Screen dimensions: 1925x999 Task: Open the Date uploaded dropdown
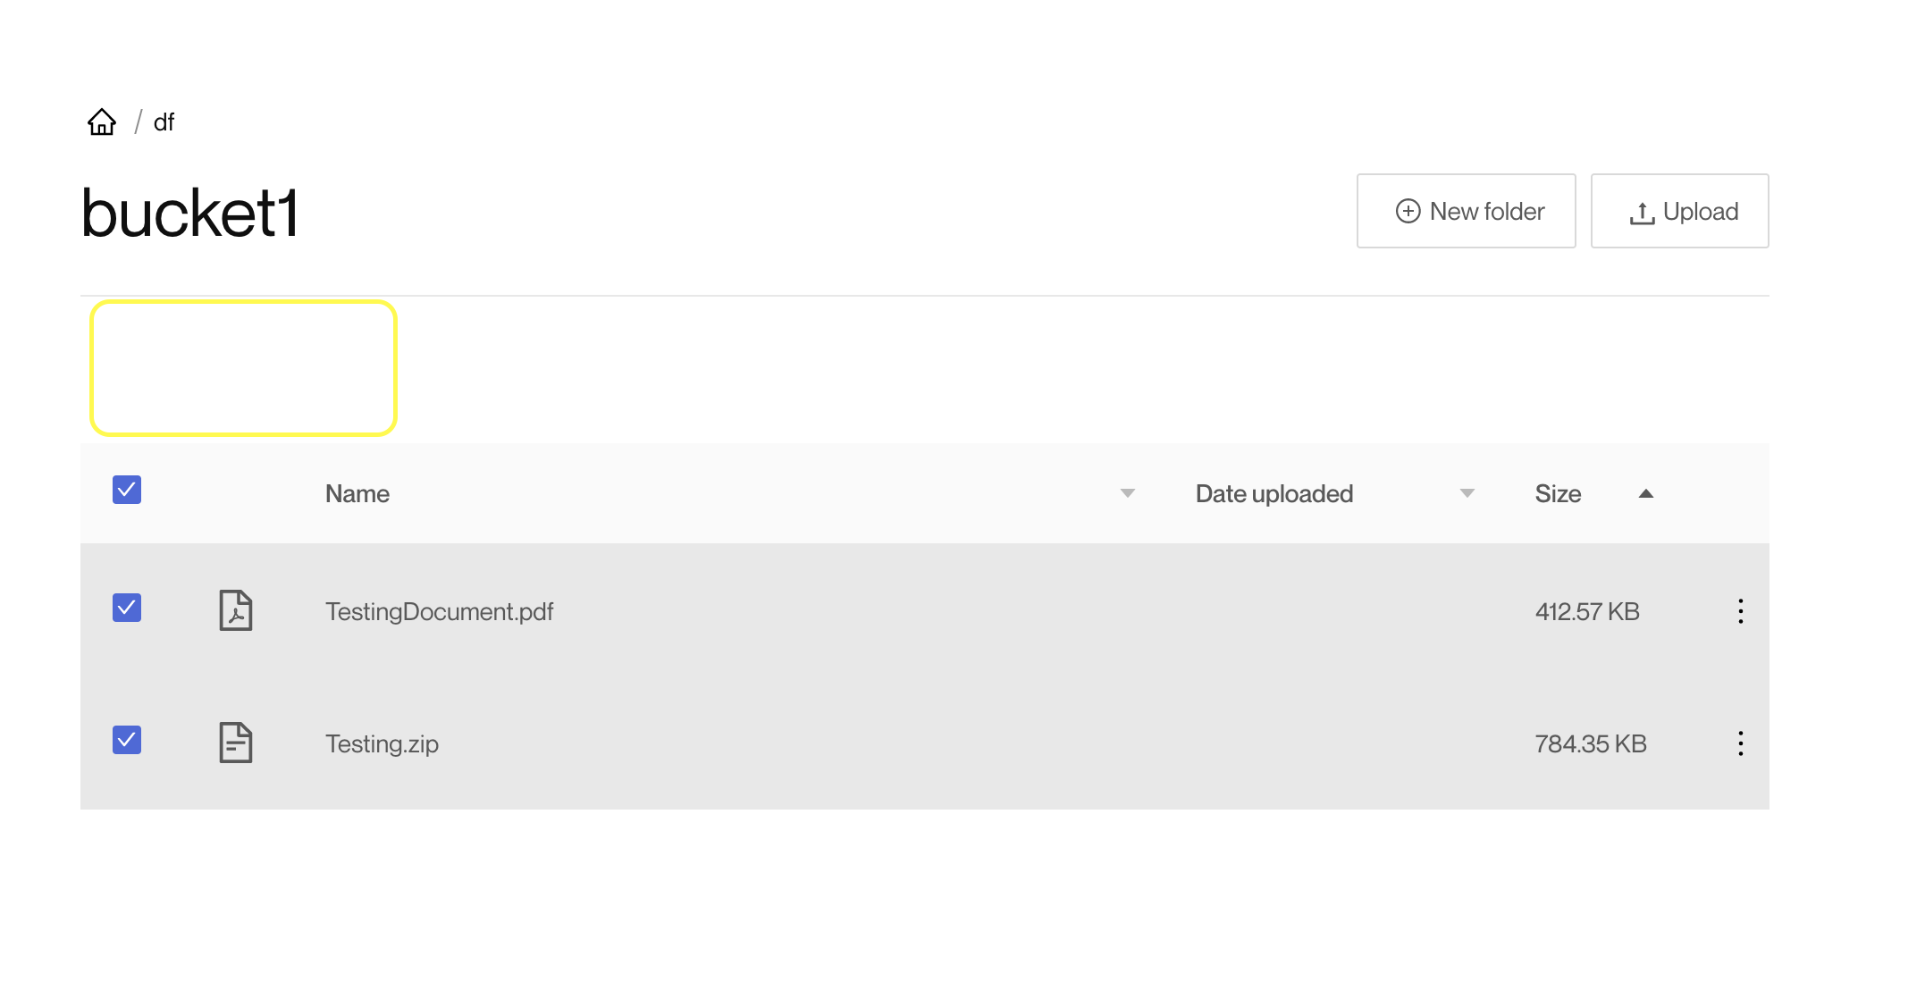click(x=1467, y=492)
